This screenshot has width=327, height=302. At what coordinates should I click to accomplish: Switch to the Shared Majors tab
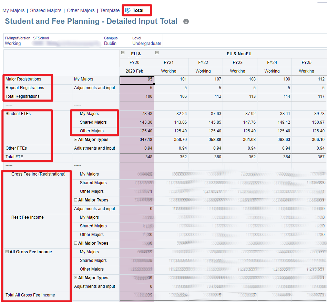[x=45, y=10]
